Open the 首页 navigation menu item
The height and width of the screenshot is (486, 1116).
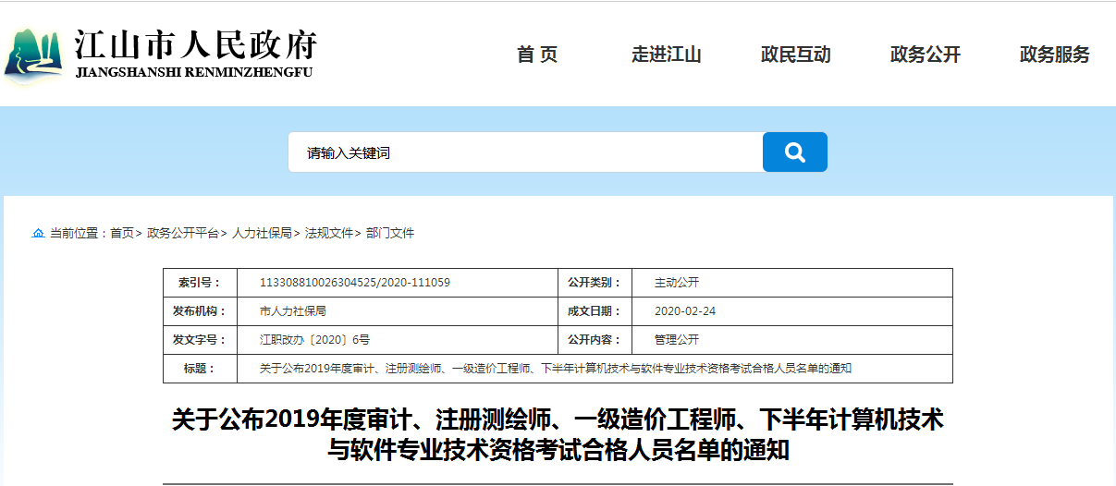tap(537, 55)
